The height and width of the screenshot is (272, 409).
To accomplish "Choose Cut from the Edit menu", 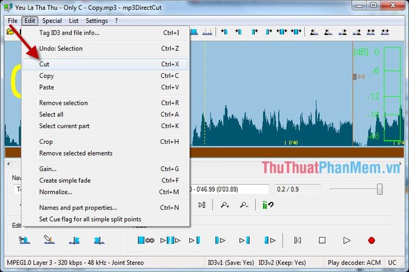I will (105, 64).
